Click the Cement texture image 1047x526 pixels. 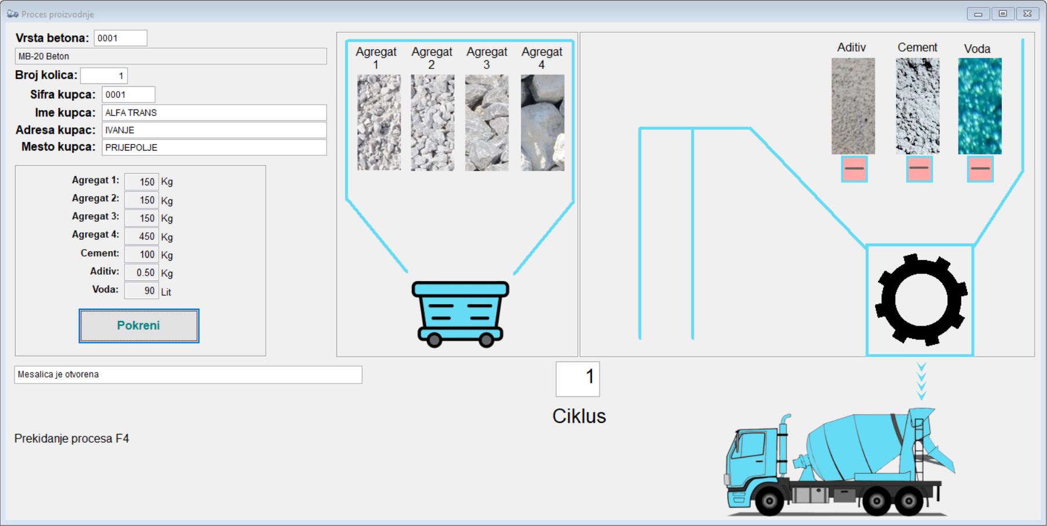[x=917, y=106]
